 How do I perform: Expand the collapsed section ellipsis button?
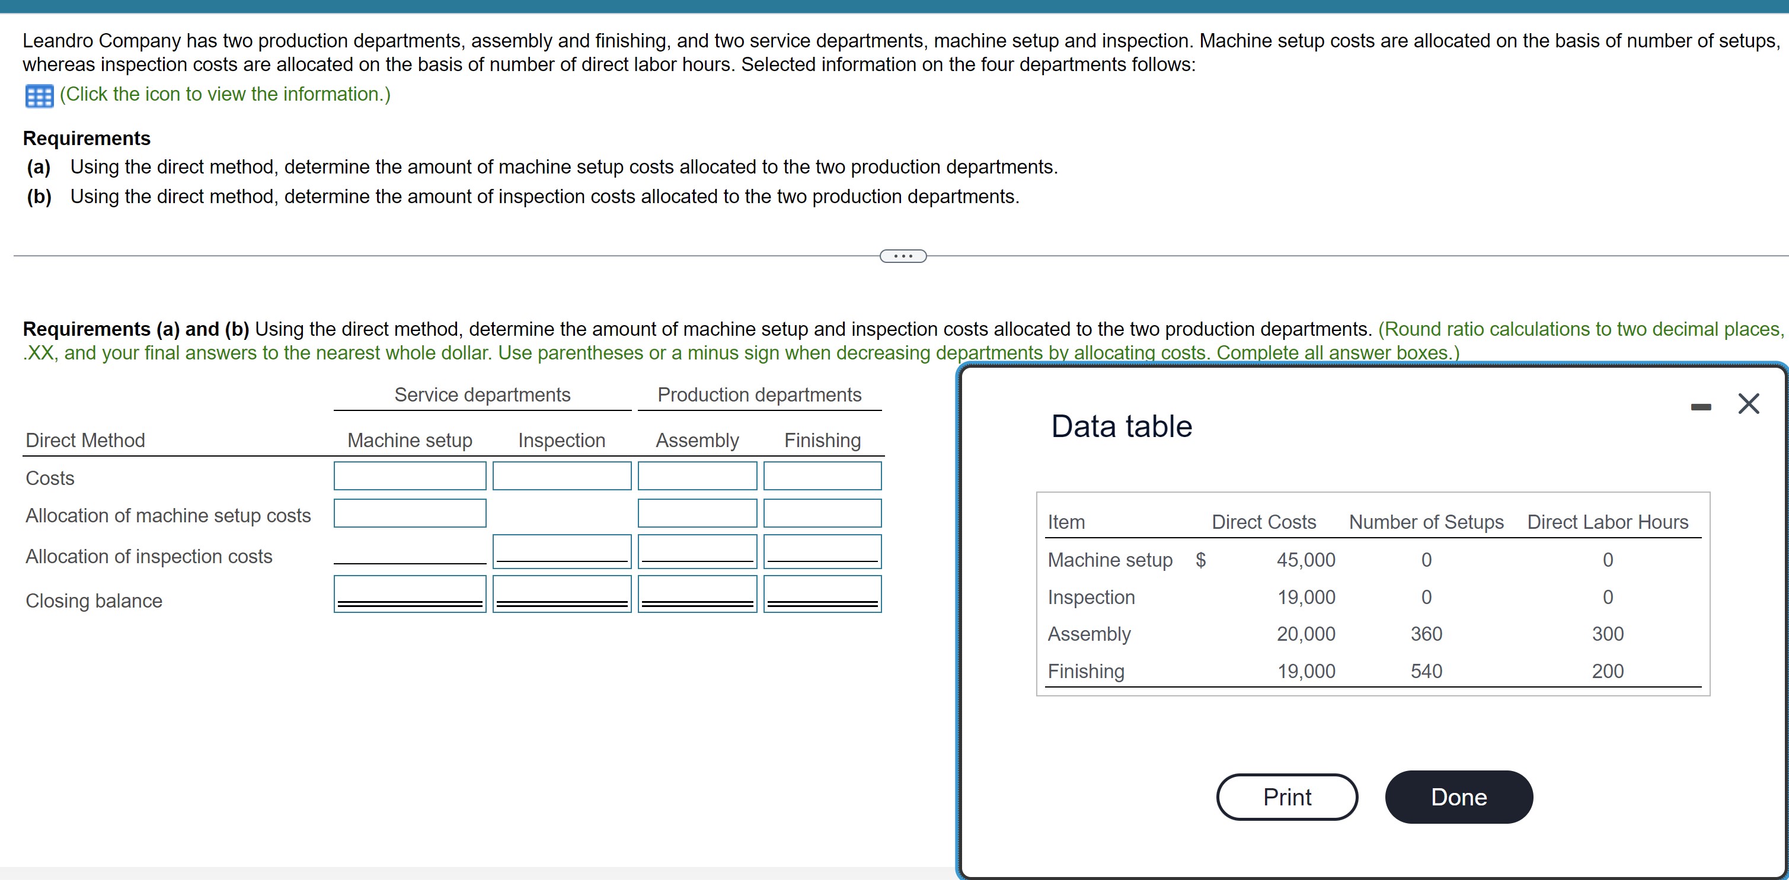point(902,256)
